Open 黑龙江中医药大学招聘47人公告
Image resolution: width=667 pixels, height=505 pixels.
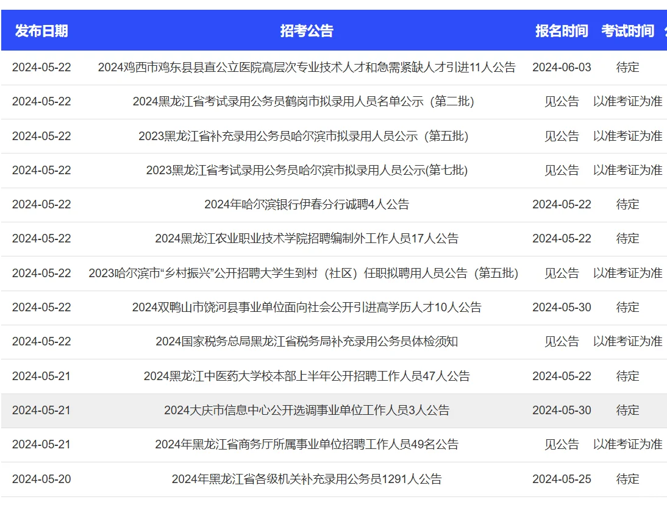306,376
